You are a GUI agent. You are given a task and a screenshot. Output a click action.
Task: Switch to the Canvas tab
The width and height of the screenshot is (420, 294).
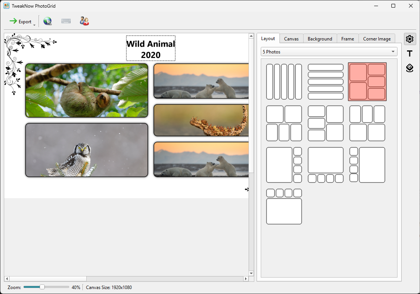[x=291, y=39]
